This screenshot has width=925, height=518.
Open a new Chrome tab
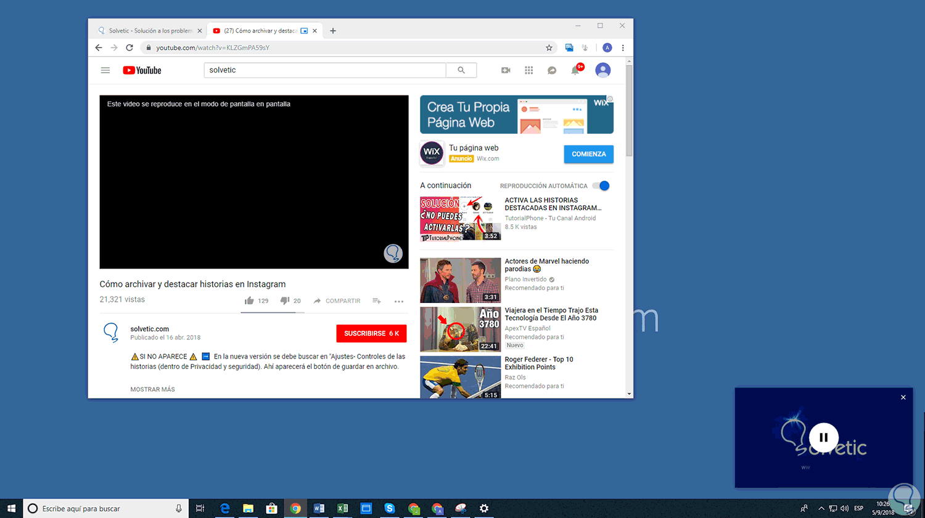click(x=333, y=31)
